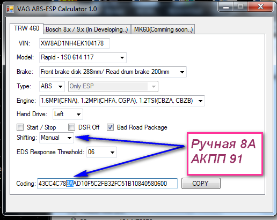Maximize the calculator window
Screen dimensions: 277x220
click(240, 7)
